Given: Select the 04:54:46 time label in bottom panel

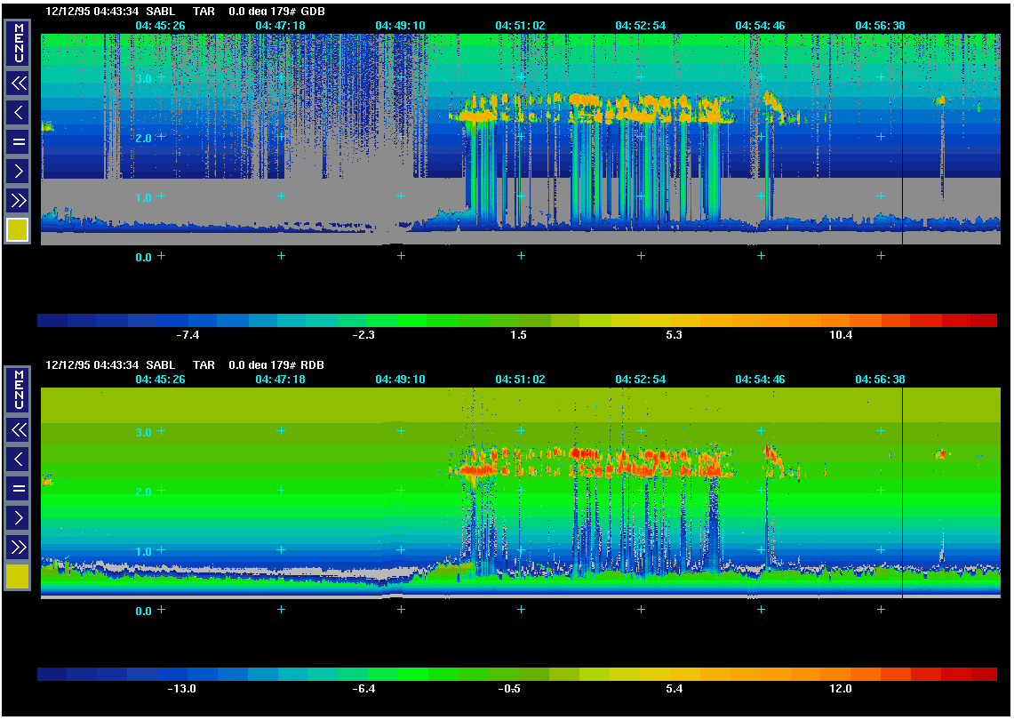Looking at the screenshot, I should (760, 380).
